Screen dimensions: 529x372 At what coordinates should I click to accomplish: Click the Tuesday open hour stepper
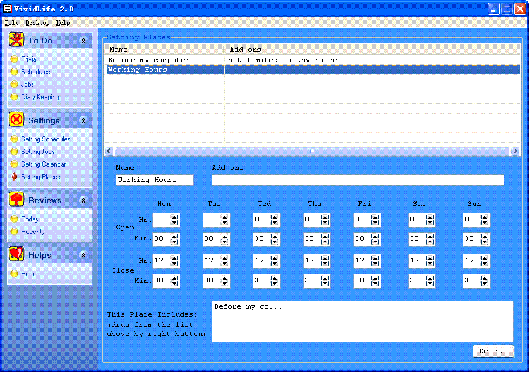click(x=225, y=220)
